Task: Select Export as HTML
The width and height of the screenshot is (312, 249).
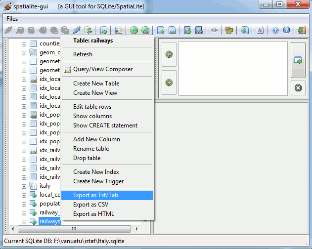Action: [x=107, y=214]
